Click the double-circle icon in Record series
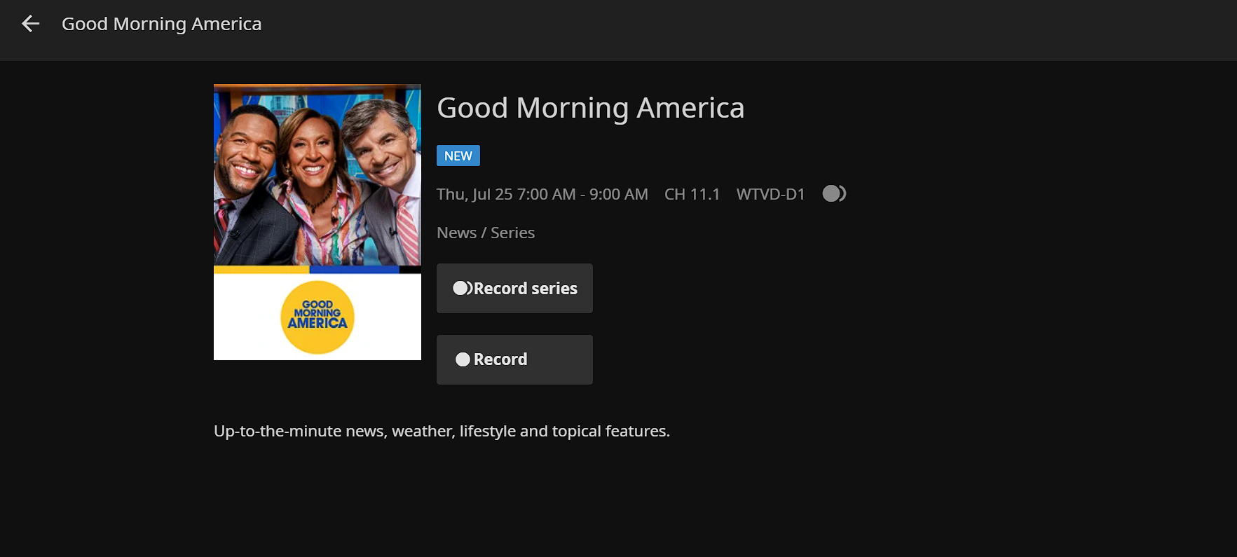This screenshot has width=1237, height=557. [x=463, y=288]
